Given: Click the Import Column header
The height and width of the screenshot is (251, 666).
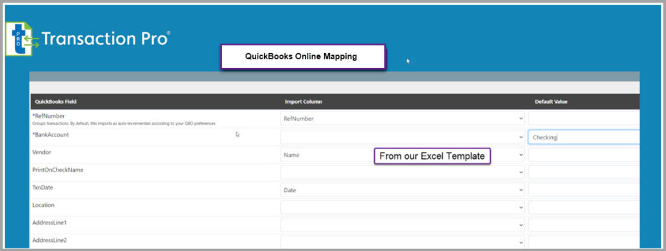Looking at the screenshot, I should pyautogui.click(x=303, y=102).
